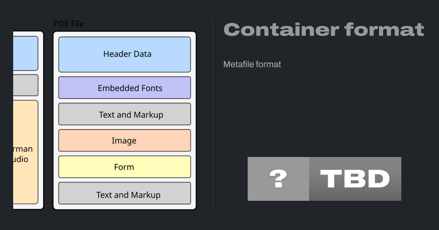Click the cut-off gray block at far left
439x230 pixels.
pyautogui.click(x=26, y=85)
